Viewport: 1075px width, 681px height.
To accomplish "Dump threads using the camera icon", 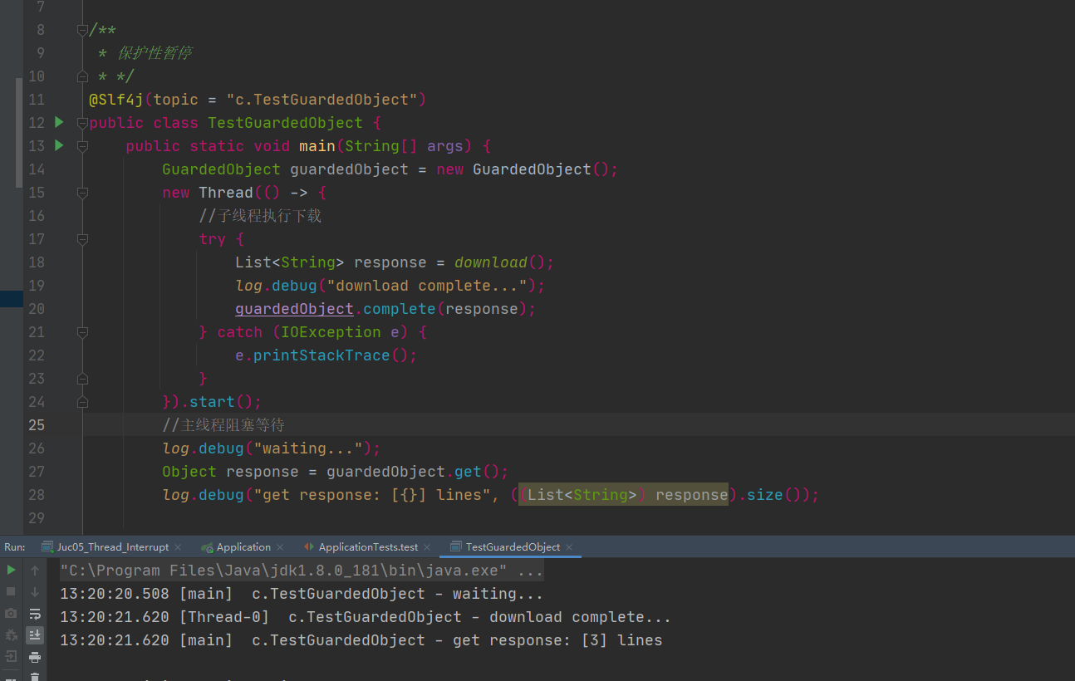I will [x=11, y=613].
